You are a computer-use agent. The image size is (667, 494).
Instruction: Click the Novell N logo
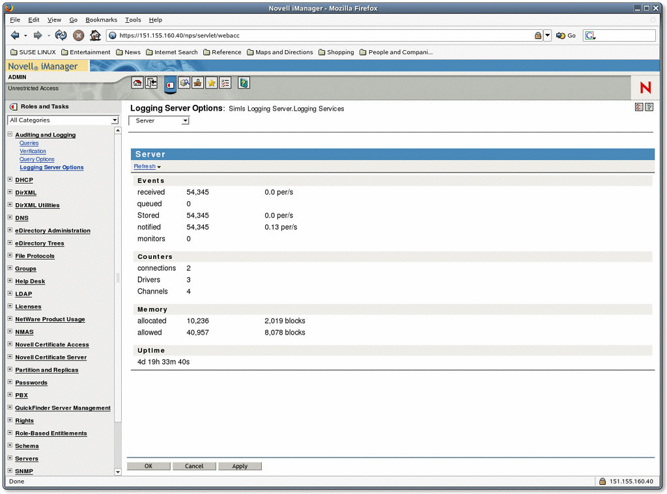click(646, 88)
